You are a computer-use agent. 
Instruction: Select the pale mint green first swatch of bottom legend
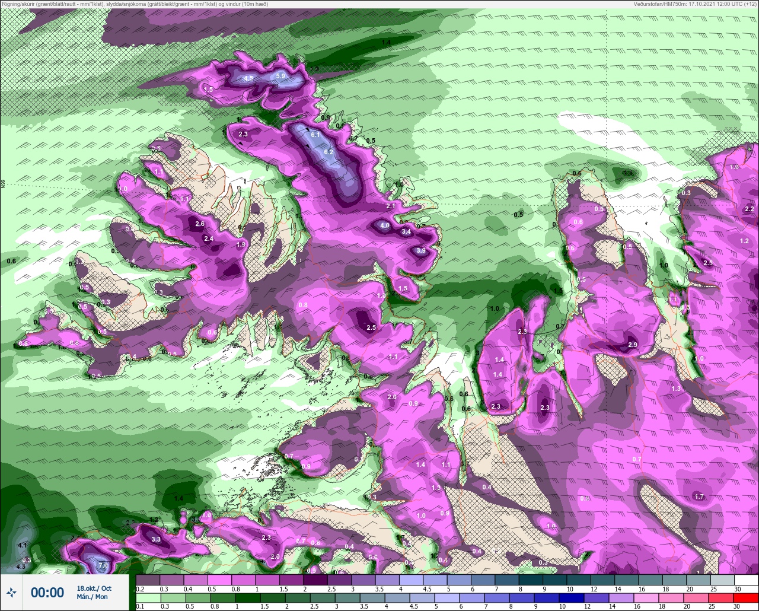coord(148,597)
